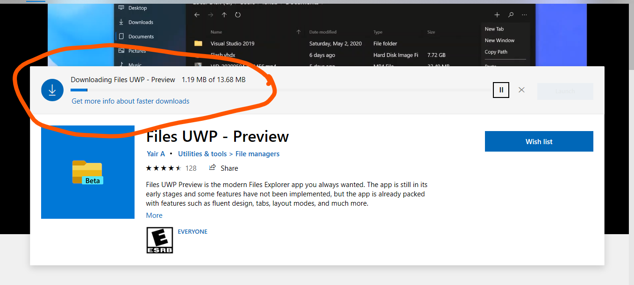This screenshot has width=634, height=285.
Task: Add the app to Wish list
Action: (x=539, y=141)
